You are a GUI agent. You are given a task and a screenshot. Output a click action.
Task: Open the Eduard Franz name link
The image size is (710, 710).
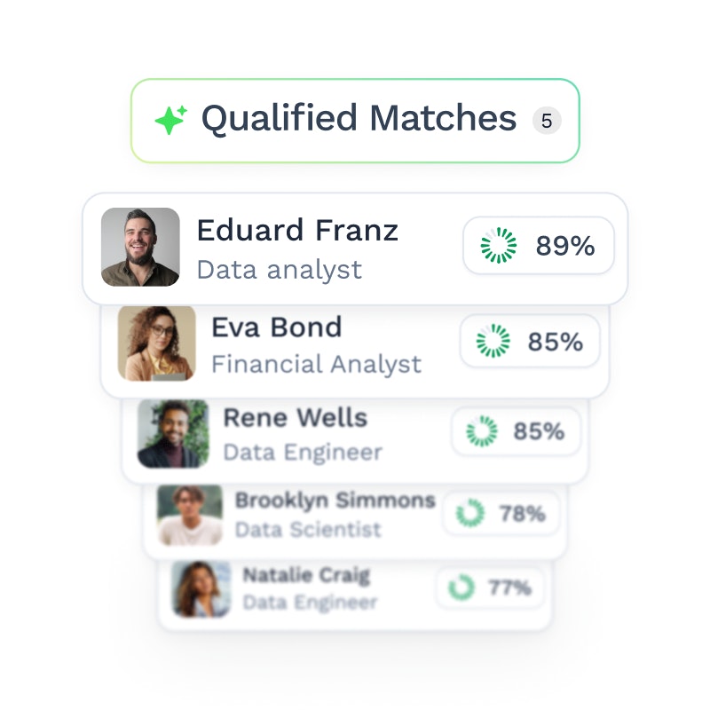tap(297, 231)
